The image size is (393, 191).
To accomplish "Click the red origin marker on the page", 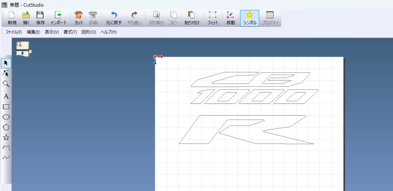I will click(x=155, y=57).
